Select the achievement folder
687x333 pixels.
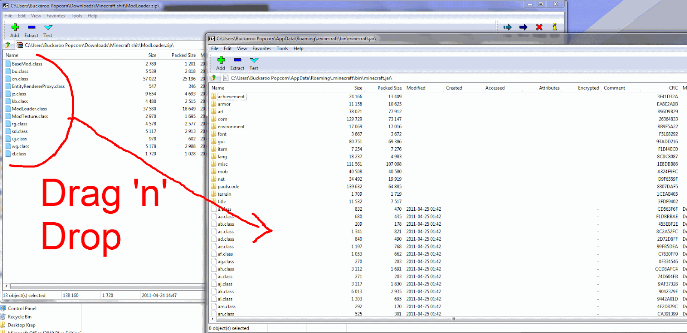(x=231, y=97)
